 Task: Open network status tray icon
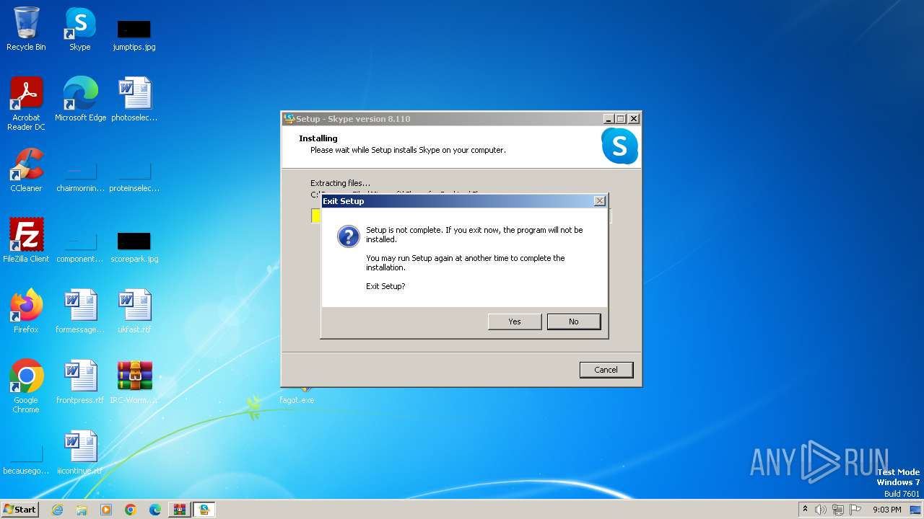click(838, 510)
